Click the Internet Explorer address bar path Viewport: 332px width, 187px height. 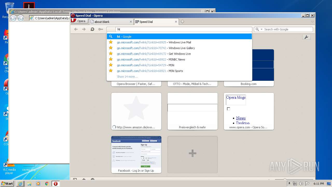[52, 18]
